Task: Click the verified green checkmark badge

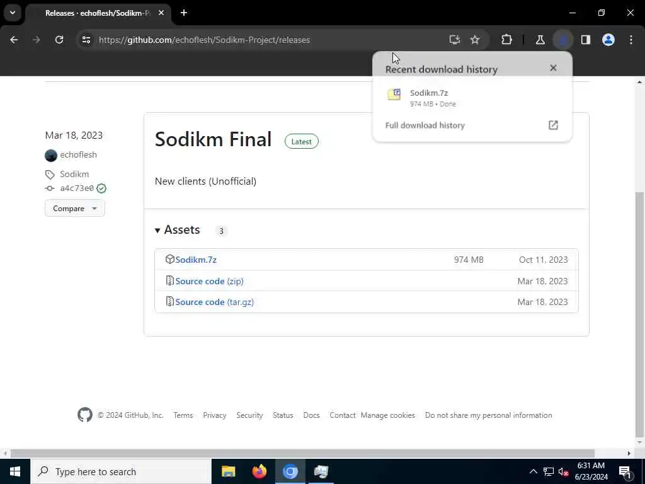Action: 101,188
